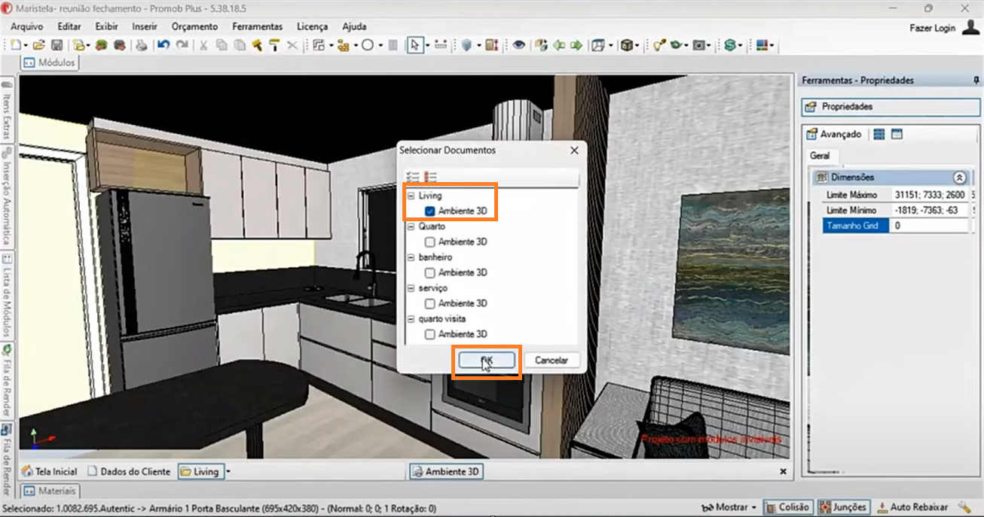
Task: Collapse the Living tree node
Action: pyautogui.click(x=411, y=196)
